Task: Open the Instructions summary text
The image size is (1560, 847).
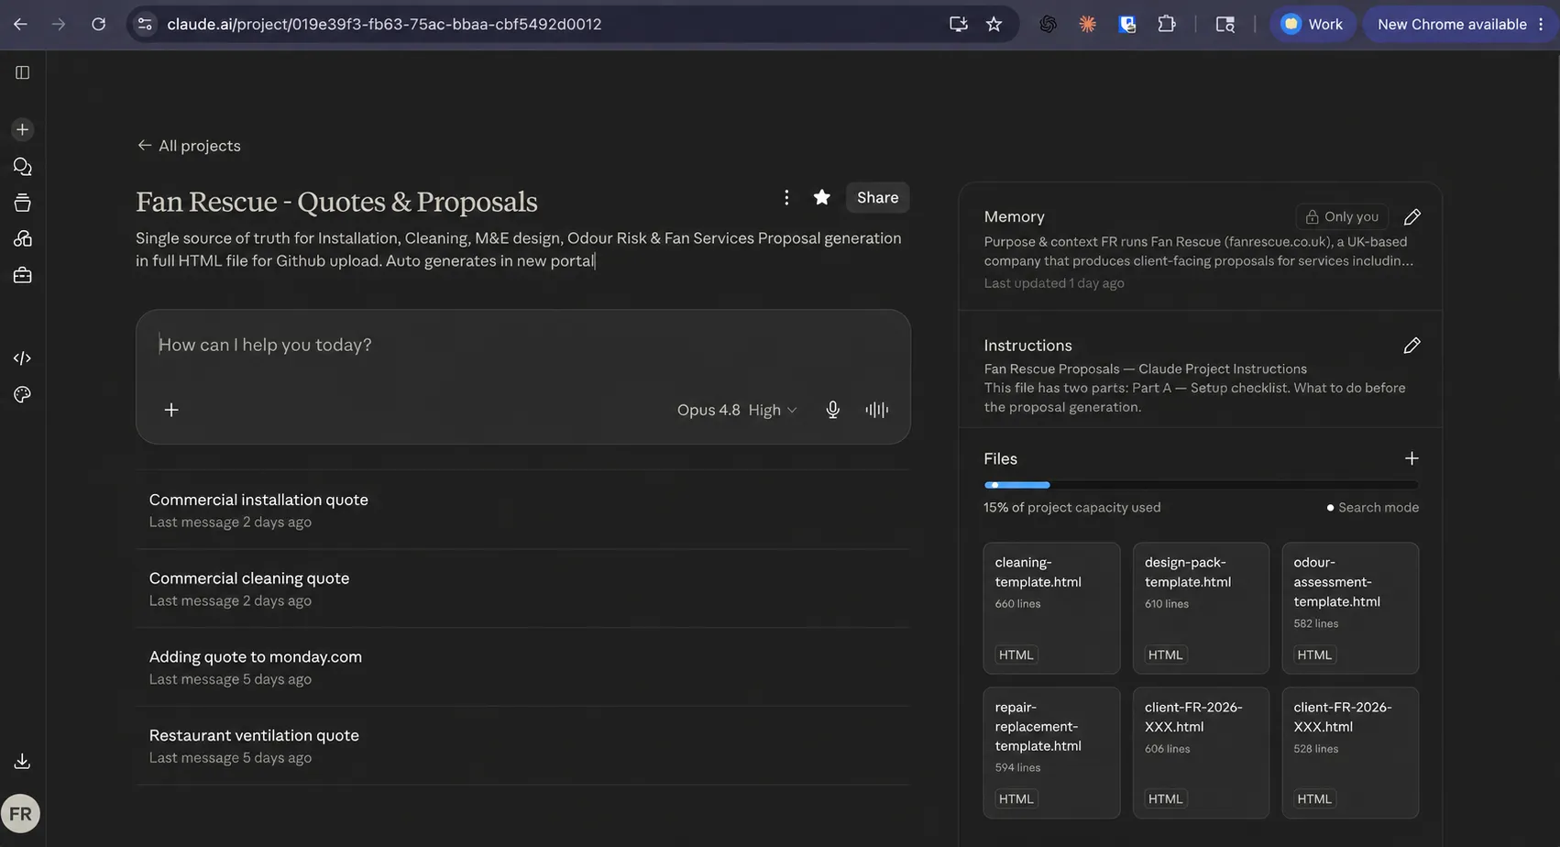Action: tap(1195, 388)
